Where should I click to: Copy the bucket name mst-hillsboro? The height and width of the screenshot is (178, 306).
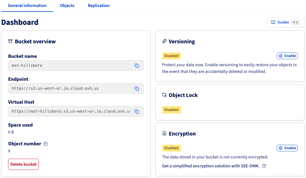click(x=137, y=66)
